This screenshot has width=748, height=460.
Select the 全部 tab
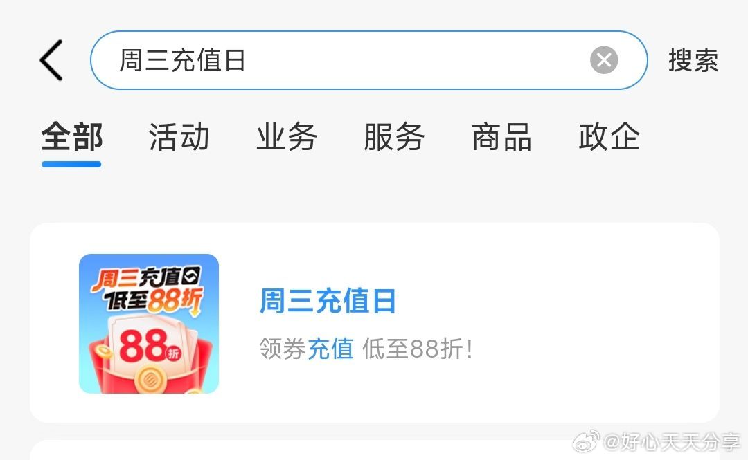pos(71,137)
